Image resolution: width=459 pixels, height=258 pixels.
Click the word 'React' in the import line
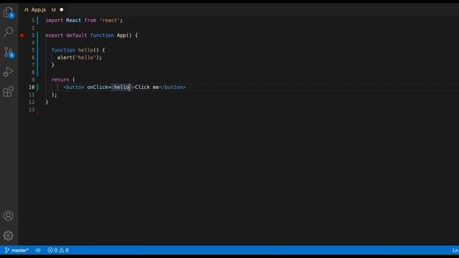(73, 21)
